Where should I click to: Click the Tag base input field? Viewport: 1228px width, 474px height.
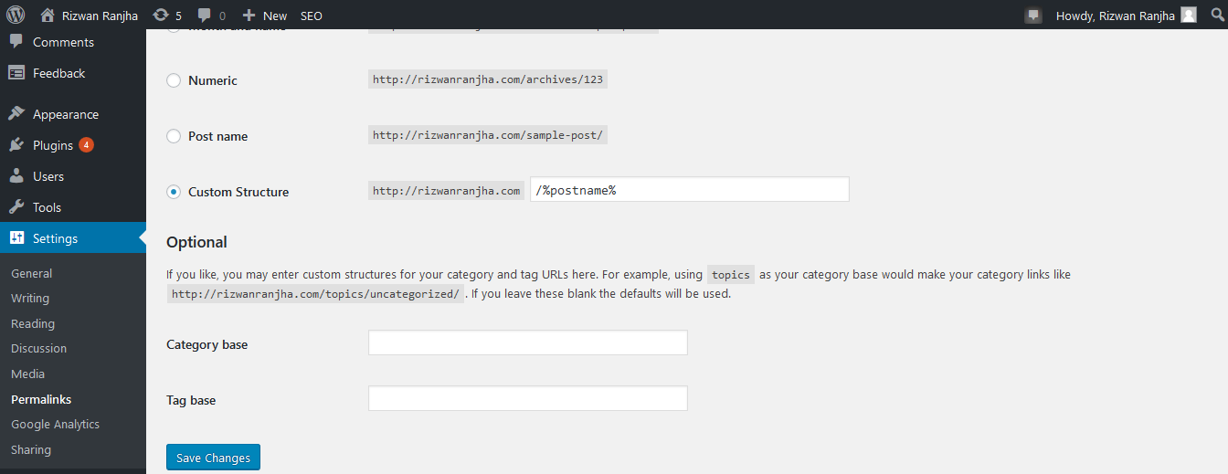[x=528, y=398]
